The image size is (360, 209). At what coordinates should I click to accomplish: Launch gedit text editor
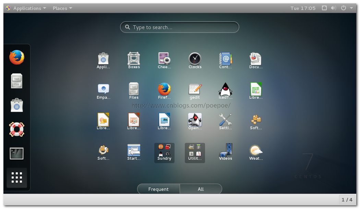[195, 90]
